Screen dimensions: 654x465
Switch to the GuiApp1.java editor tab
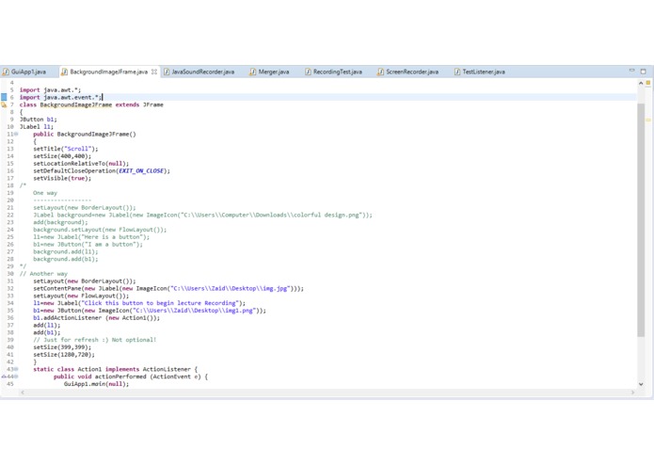tap(28, 72)
